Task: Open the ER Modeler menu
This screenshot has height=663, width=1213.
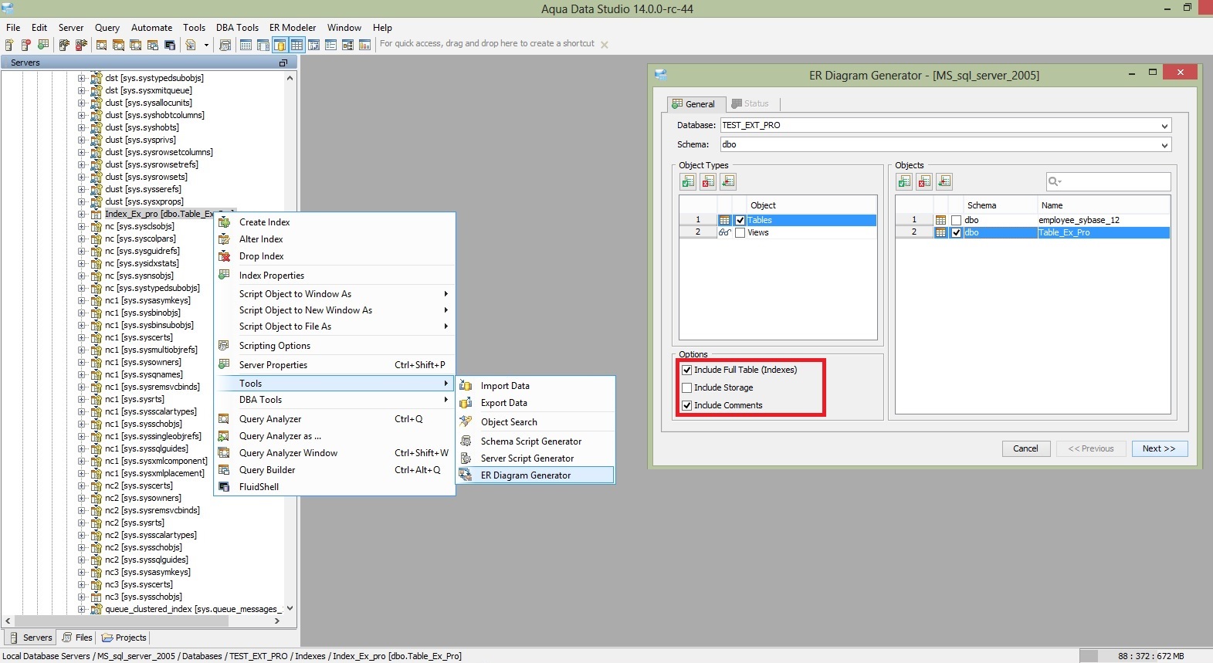Action: pos(293,27)
